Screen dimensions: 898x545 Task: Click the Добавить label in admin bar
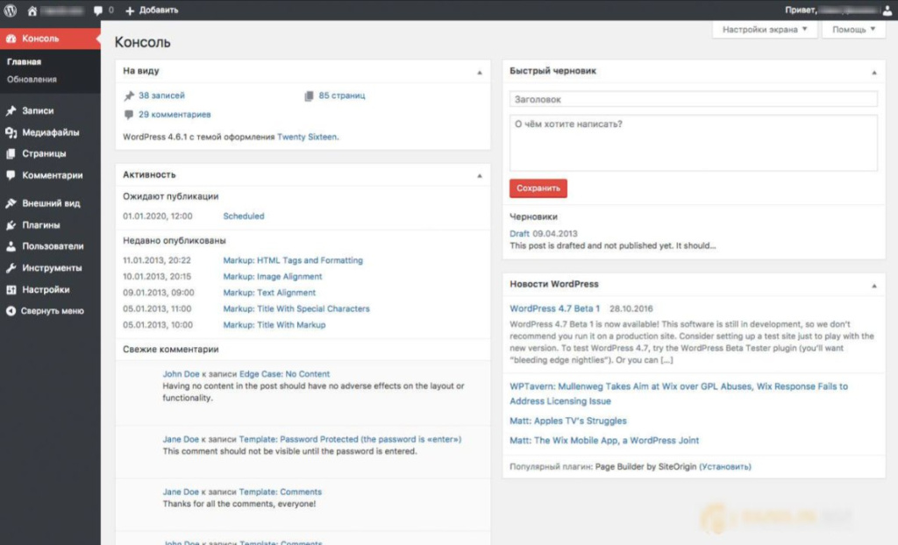(158, 11)
